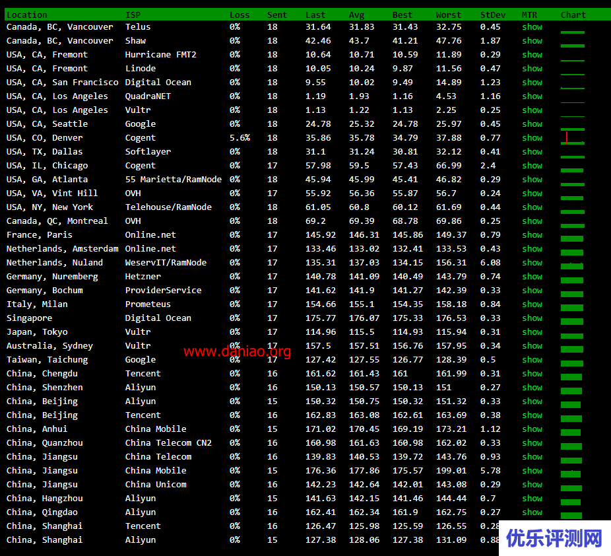Click Denver chart with red spike
The image size is (611, 556).
coord(571,139)
